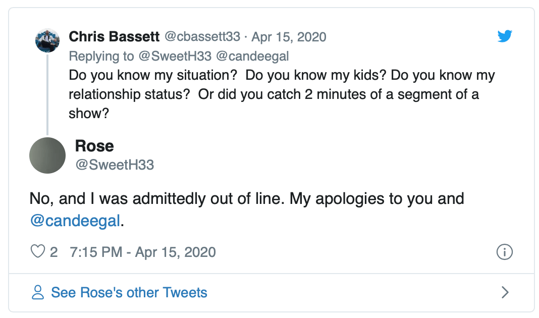Open Chris Bassett's profile picture
This screenshot has height=318, width=539.
coord(47,40)
